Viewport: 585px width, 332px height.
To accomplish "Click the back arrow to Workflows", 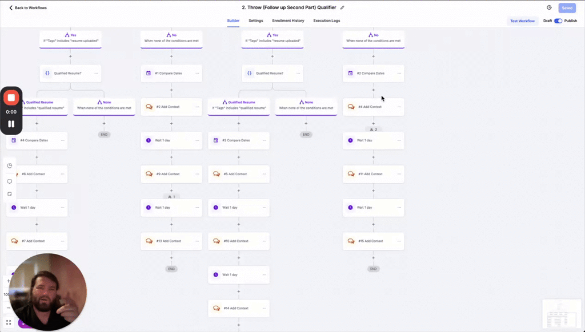I will pyautogui.click(x=11, y=8).
